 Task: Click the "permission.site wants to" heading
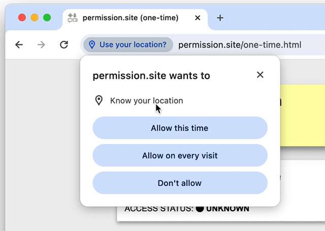(151, 76)
